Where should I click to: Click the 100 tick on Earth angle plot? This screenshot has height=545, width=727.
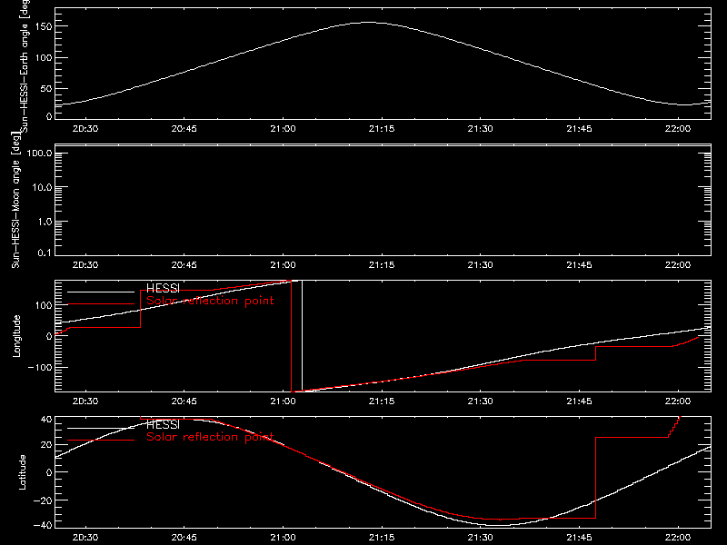pos(44,57)
